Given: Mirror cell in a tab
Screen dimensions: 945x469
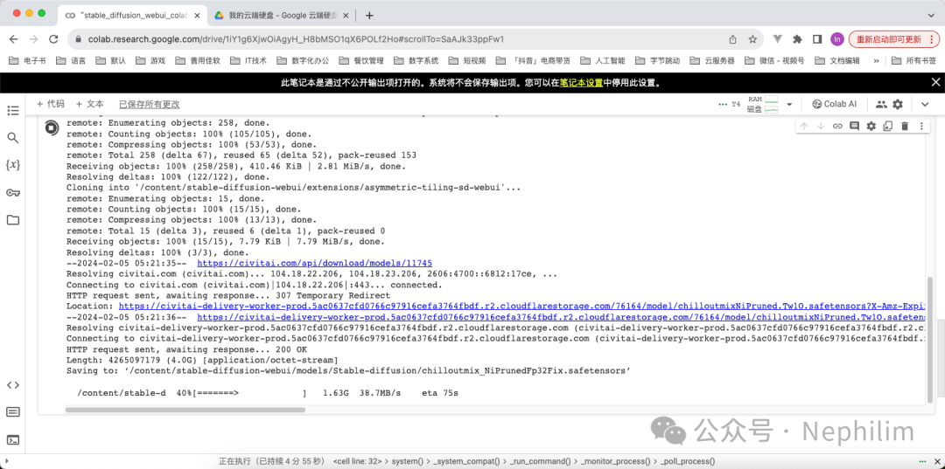Looking at the screenshot, I should pos(888,126).
